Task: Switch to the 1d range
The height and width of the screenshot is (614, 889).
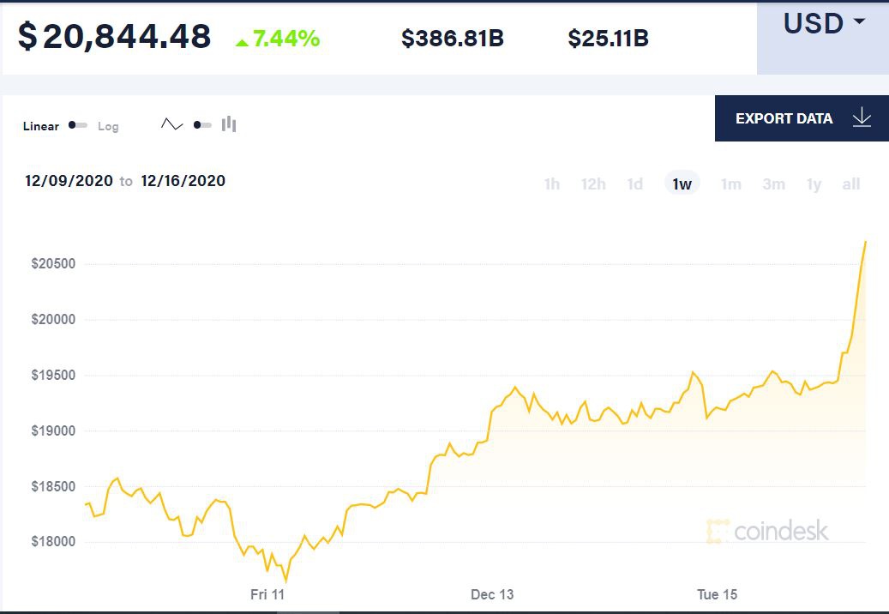Action: point(634,184)
